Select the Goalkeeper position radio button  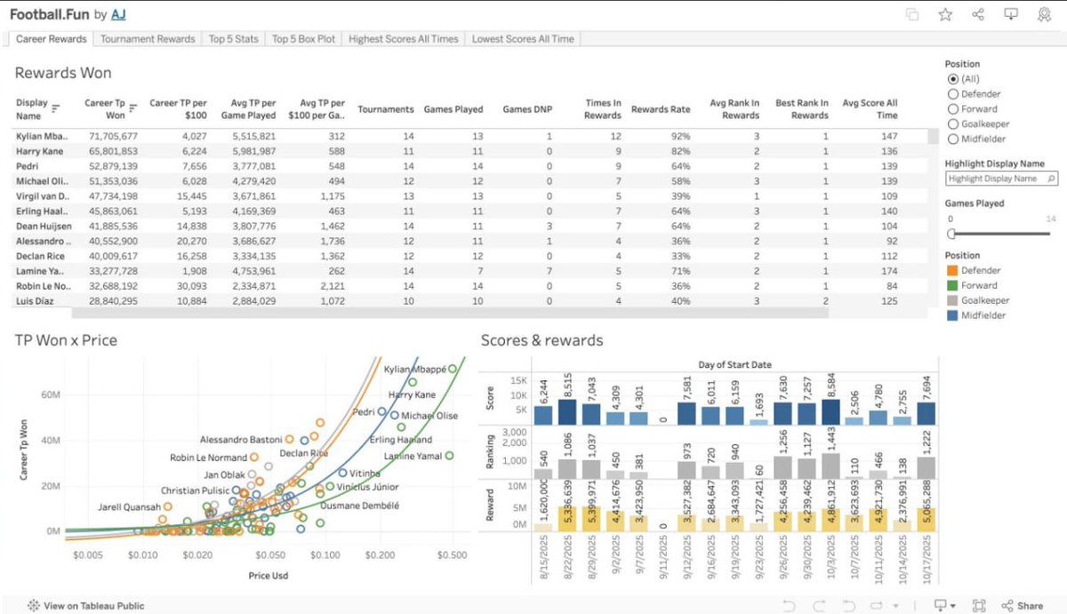pyautogui.click(x=953, y=124)
